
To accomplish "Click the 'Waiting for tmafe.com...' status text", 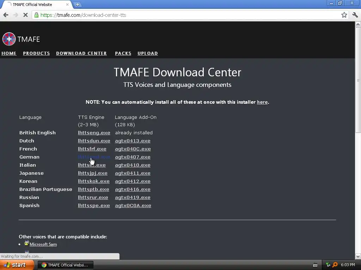I will click(22, 256).
